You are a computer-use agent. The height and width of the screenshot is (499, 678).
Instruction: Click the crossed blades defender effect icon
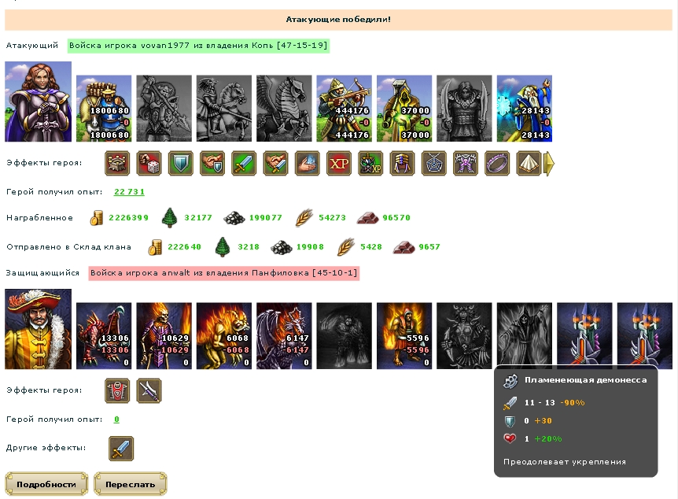[149, 391]
